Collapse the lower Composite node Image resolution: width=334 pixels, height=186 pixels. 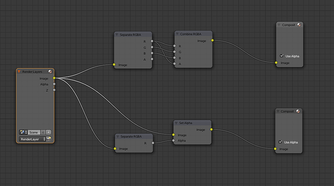coord(278,111)
